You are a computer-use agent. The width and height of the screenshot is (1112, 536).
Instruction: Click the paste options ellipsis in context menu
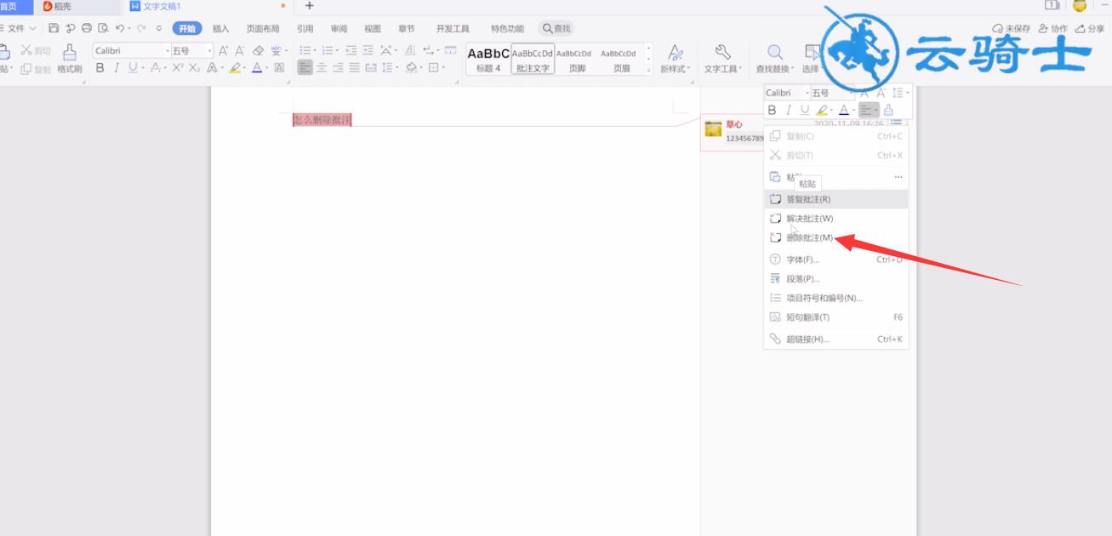(x=898, y=177)
